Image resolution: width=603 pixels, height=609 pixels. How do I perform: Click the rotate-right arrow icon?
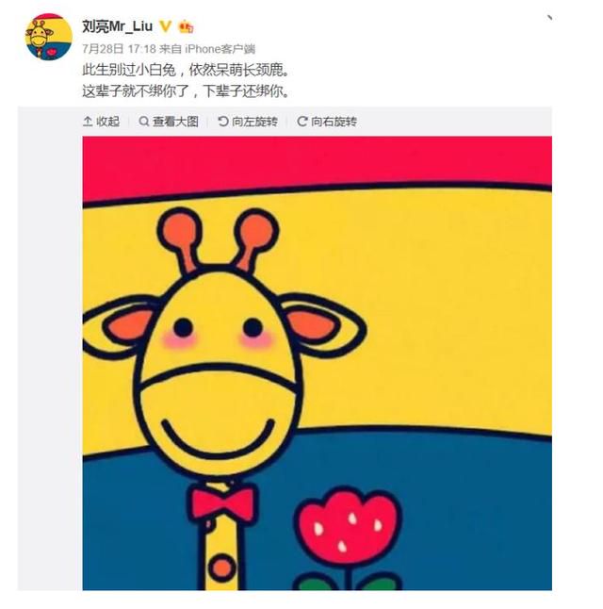(x=302, y=122)
